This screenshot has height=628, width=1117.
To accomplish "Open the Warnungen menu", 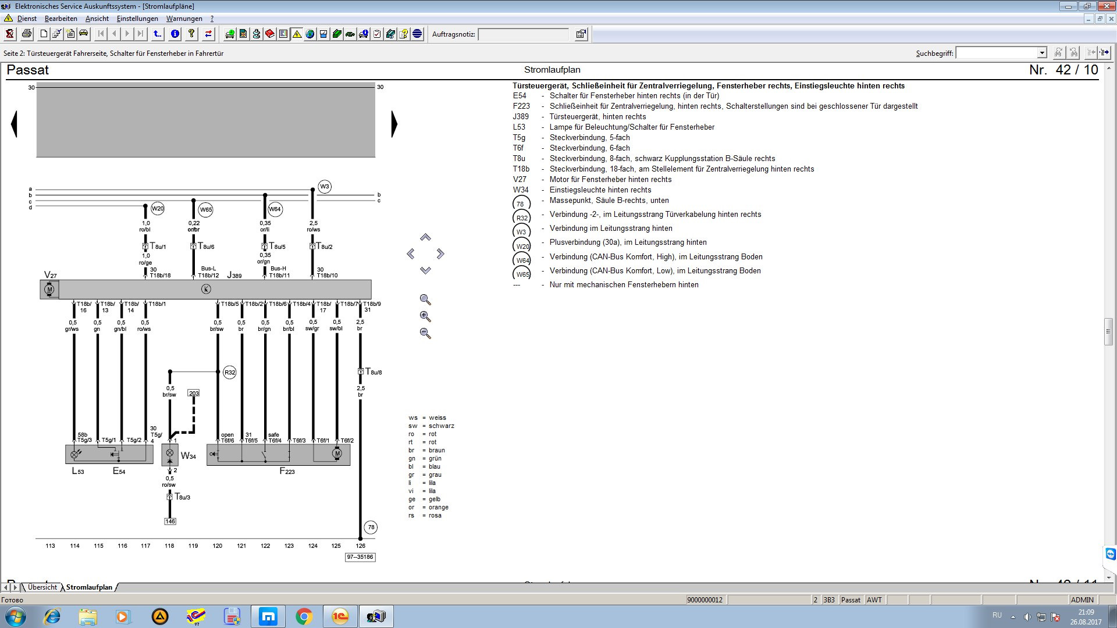I will [x=184, y=19].
